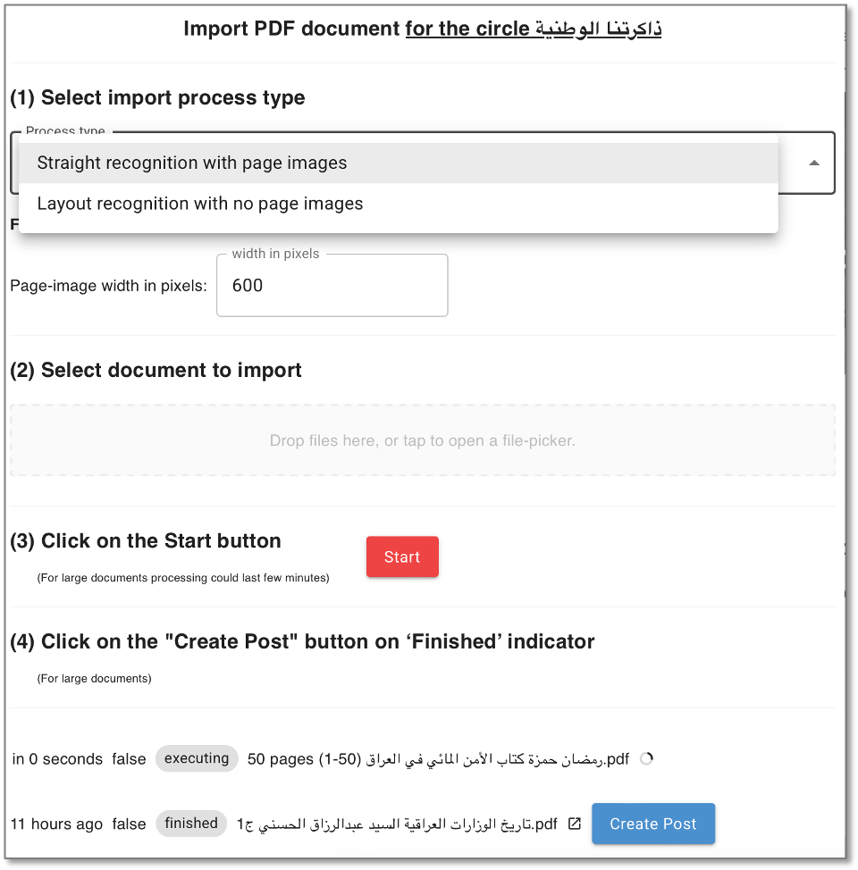
Task: Click the "11 hours ago" timestamp
Action: [56, 824]
